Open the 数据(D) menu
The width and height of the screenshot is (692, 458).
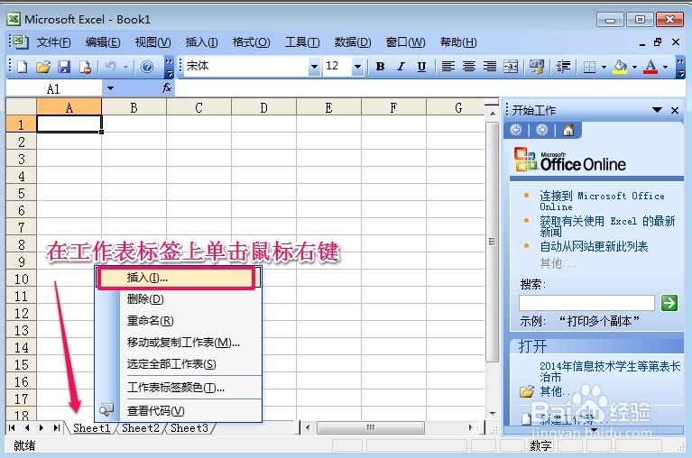(x=353, y=42)
